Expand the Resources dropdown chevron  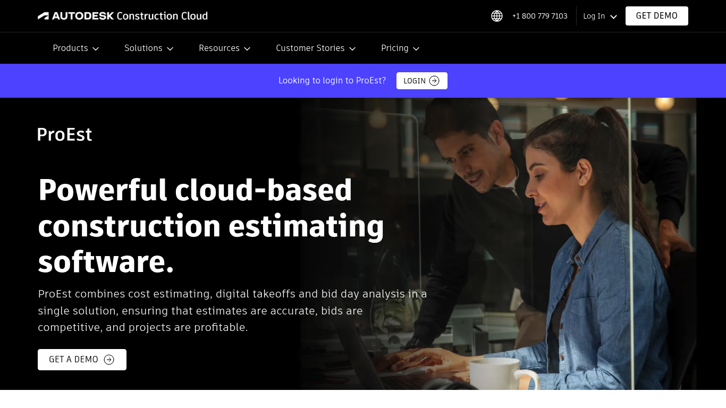[247, 48]
